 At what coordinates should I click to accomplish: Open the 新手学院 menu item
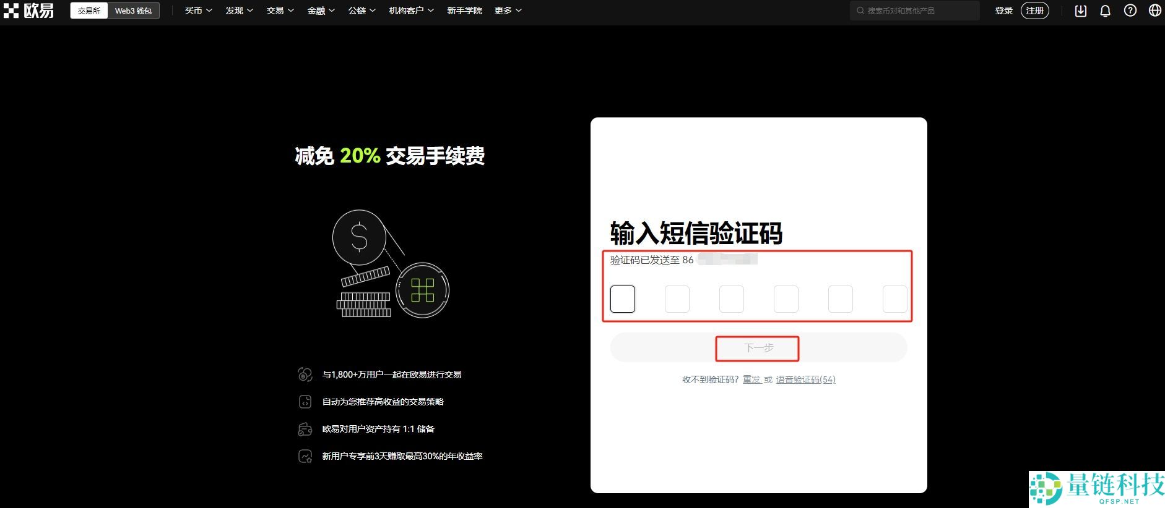point(464,11)
